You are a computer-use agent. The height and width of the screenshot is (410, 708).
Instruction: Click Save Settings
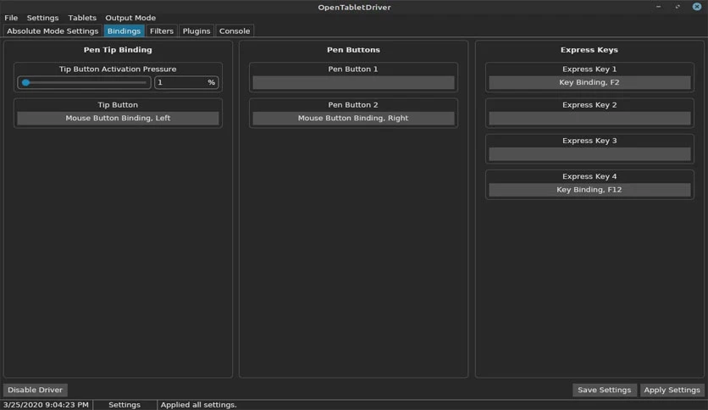coord(604,390)
